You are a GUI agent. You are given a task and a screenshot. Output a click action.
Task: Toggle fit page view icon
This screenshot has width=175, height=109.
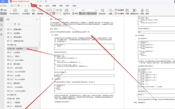pos(54,13)
